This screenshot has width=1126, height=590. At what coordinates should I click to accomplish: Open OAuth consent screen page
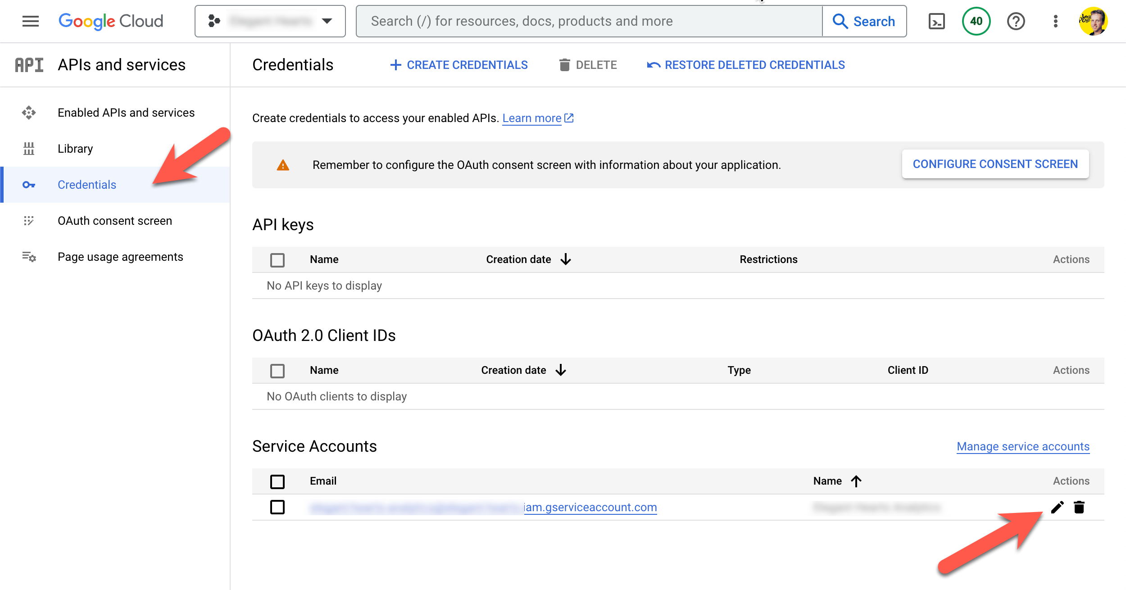pyautogui.click(x=115, y=221)
